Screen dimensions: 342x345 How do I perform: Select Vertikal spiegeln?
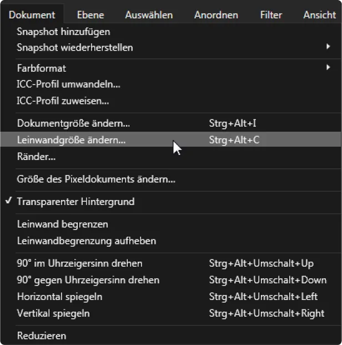coord(53,313)
